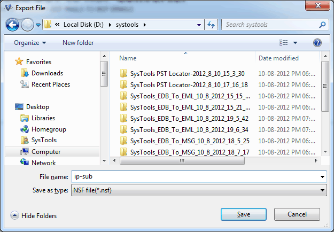Image resolution: width=334 pixels, height=232 pixels.
Task: Select Network in the navigation pane
Action: pyautogui.click(x=43, y=163)
